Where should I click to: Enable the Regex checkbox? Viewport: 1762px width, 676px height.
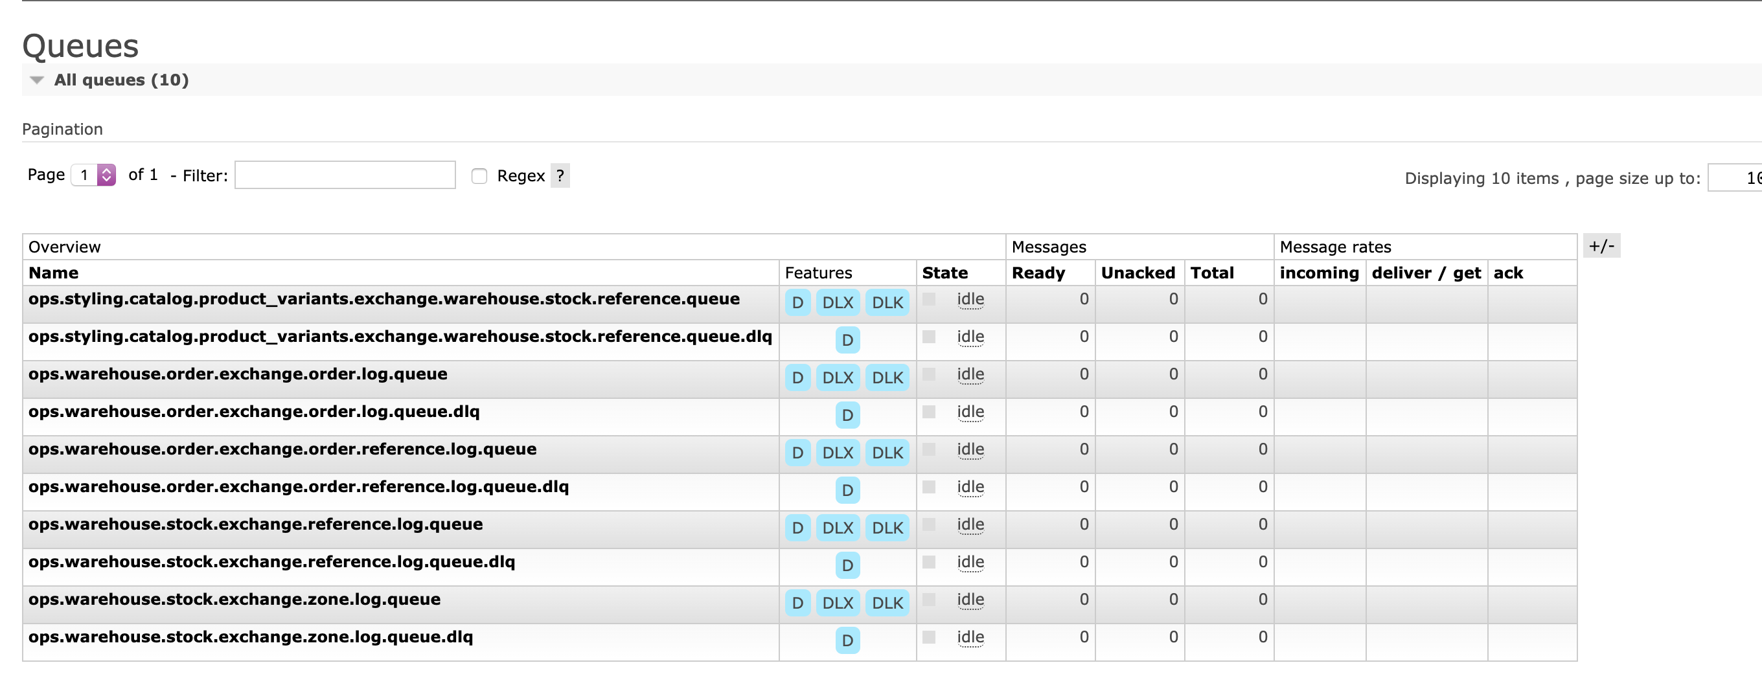click(478, 176)
